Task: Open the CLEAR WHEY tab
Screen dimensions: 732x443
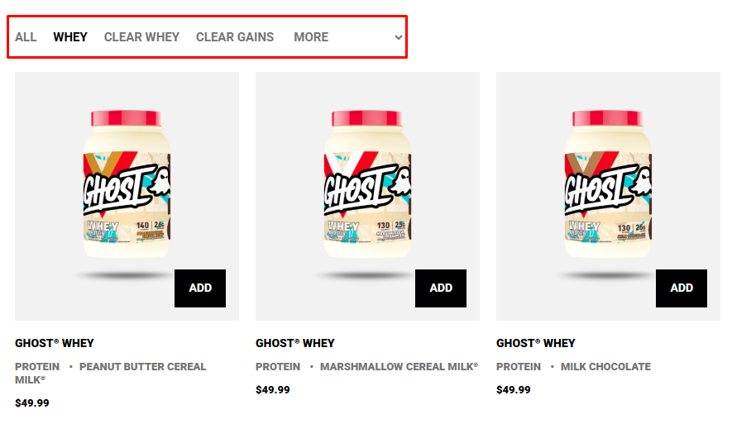Action: (141, 37)
